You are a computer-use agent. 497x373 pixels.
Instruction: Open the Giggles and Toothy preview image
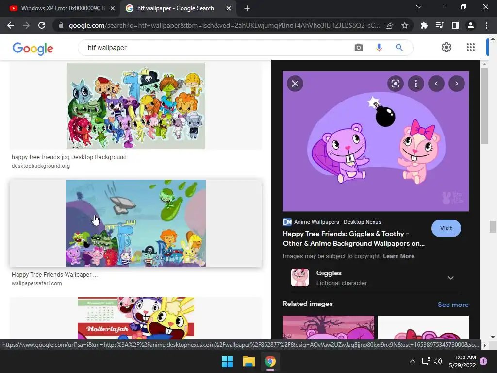tap(376, 141)
